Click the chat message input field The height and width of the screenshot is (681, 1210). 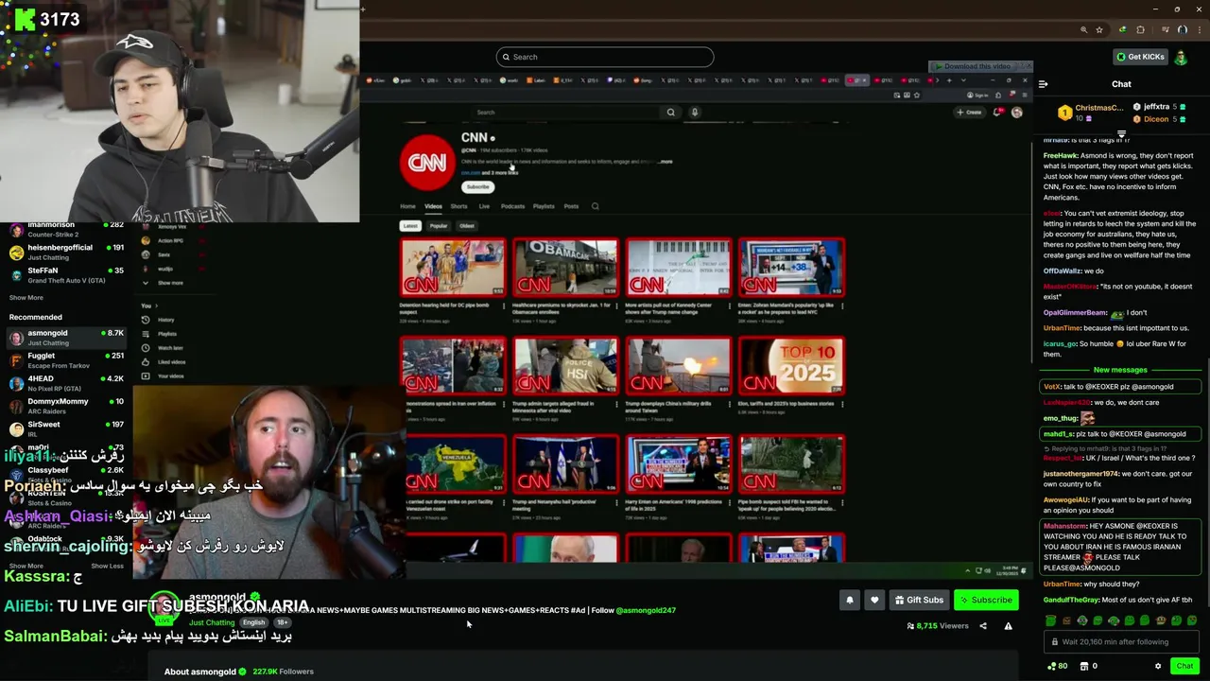(1121, 641)
